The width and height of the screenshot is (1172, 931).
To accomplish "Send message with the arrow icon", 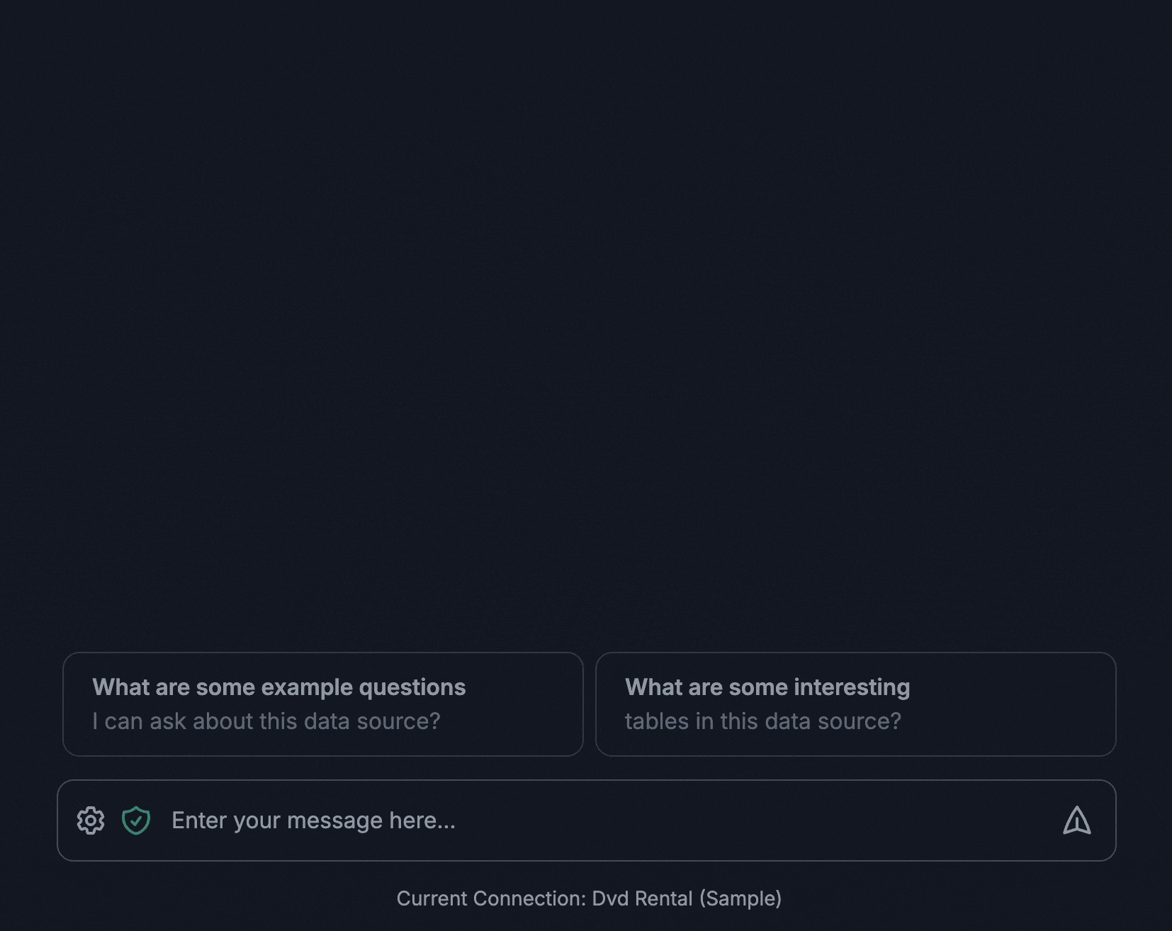I will click(x=1077, y=820).
